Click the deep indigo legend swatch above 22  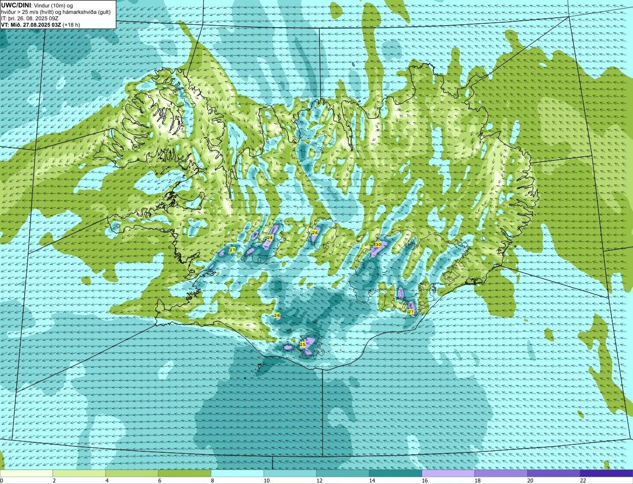[x=607, y=473]
